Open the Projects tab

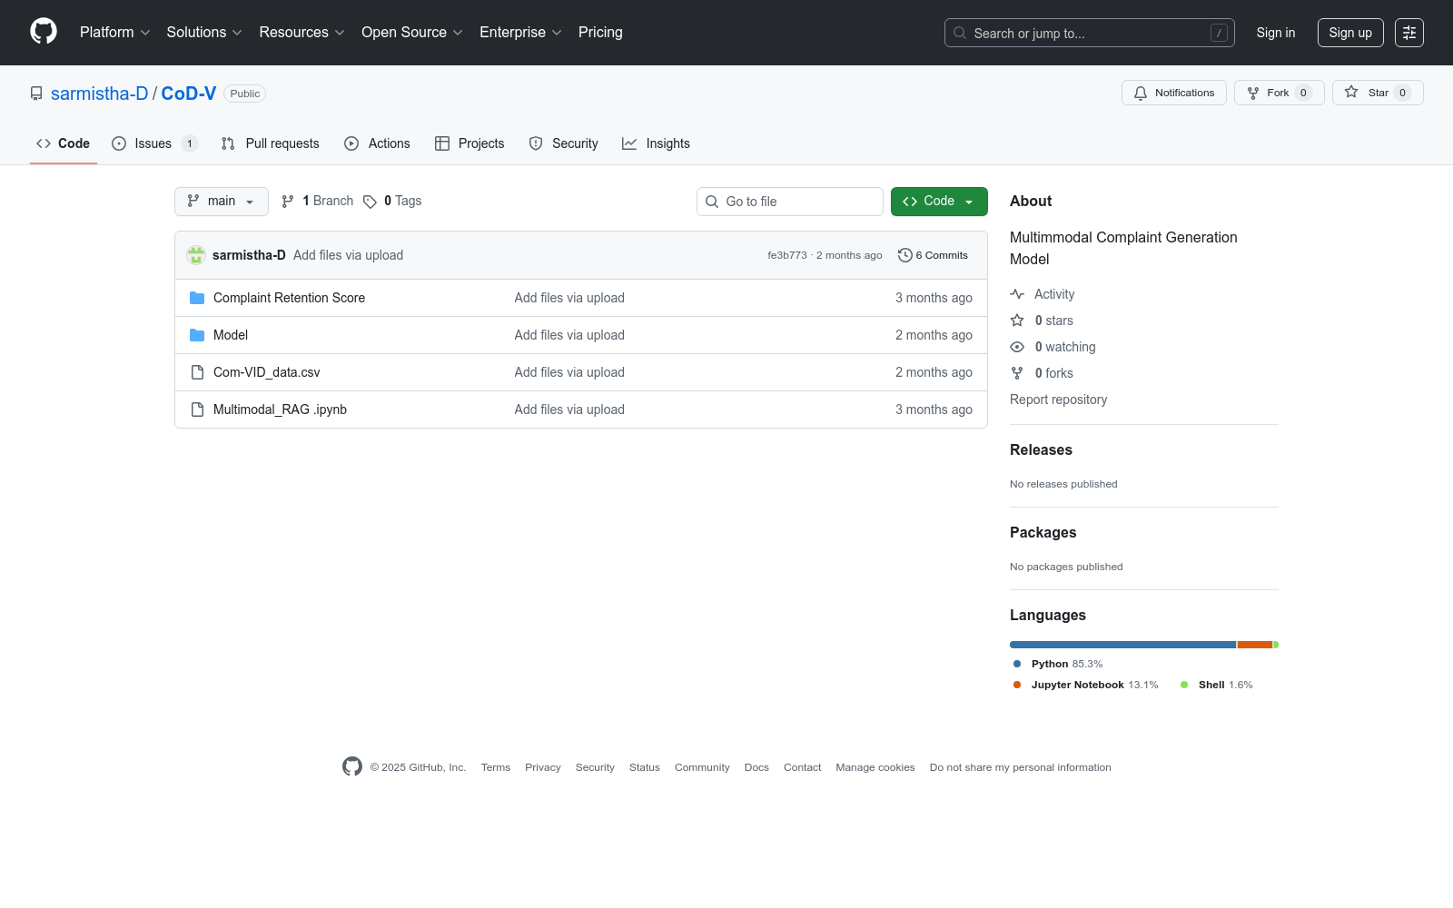click(470, 143)
